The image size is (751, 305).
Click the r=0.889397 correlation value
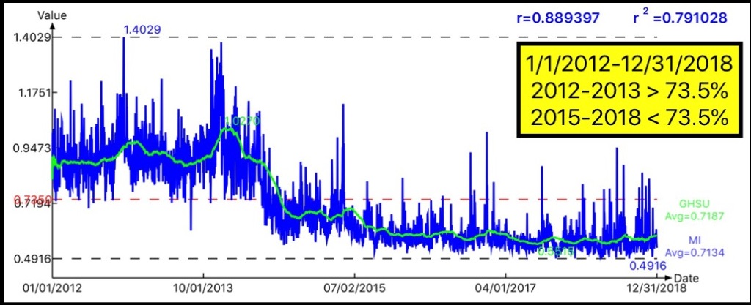point(564,17)
